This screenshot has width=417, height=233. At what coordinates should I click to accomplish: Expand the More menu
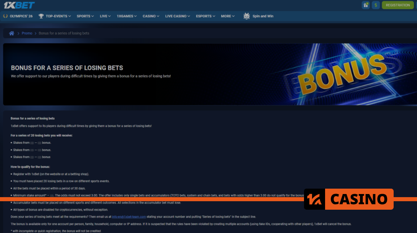click(228, 16)
